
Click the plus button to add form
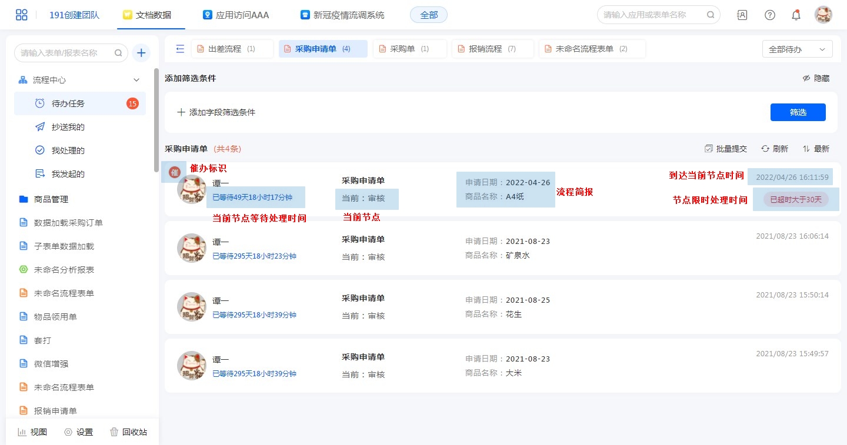[x=141, y=53]
